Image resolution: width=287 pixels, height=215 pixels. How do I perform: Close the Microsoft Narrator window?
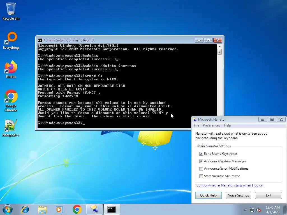point(281,119)
